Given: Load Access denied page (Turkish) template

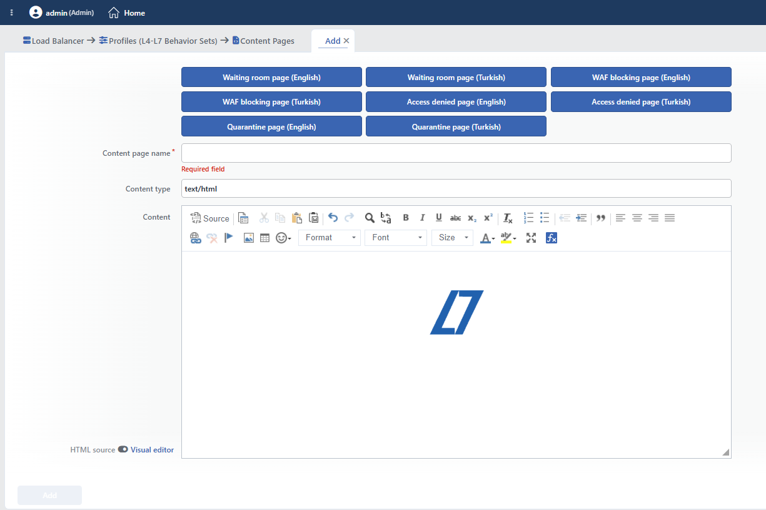Looking at the screenshot, I should 641,101.
